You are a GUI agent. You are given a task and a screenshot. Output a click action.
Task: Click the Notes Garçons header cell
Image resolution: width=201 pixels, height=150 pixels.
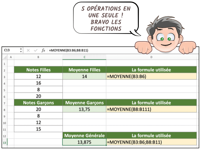point(38,103)
